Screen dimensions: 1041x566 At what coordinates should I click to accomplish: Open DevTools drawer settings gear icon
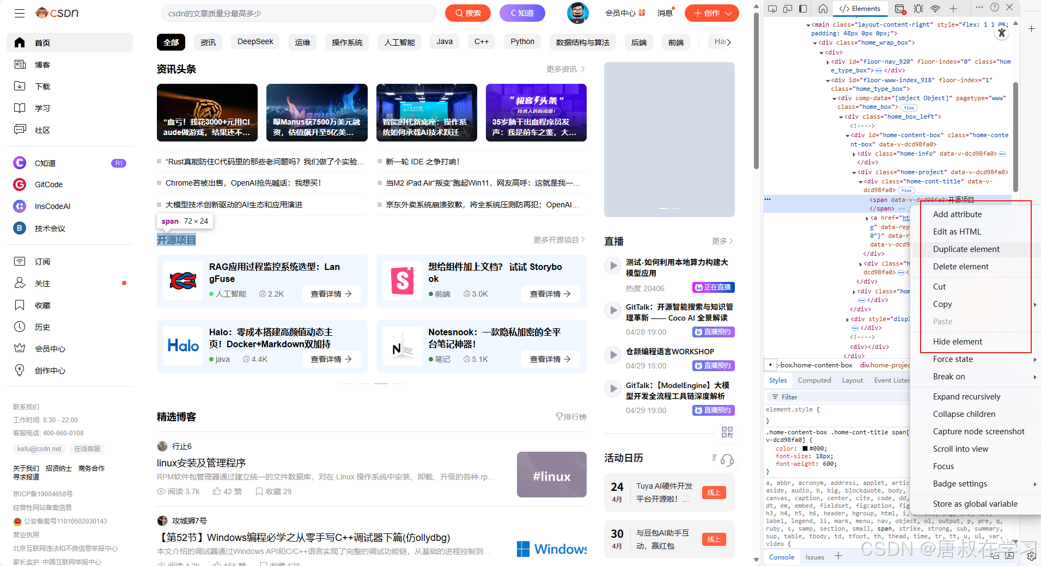(x=1031, y=556)
